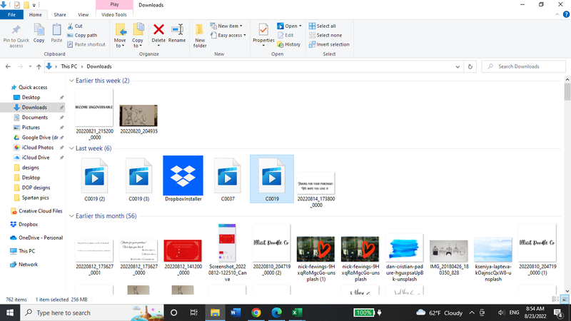Click Paste shortcut in Clipboard group
Image resolution: width=571 pixels, height=321 pixels.
click(x=86, y=44)
